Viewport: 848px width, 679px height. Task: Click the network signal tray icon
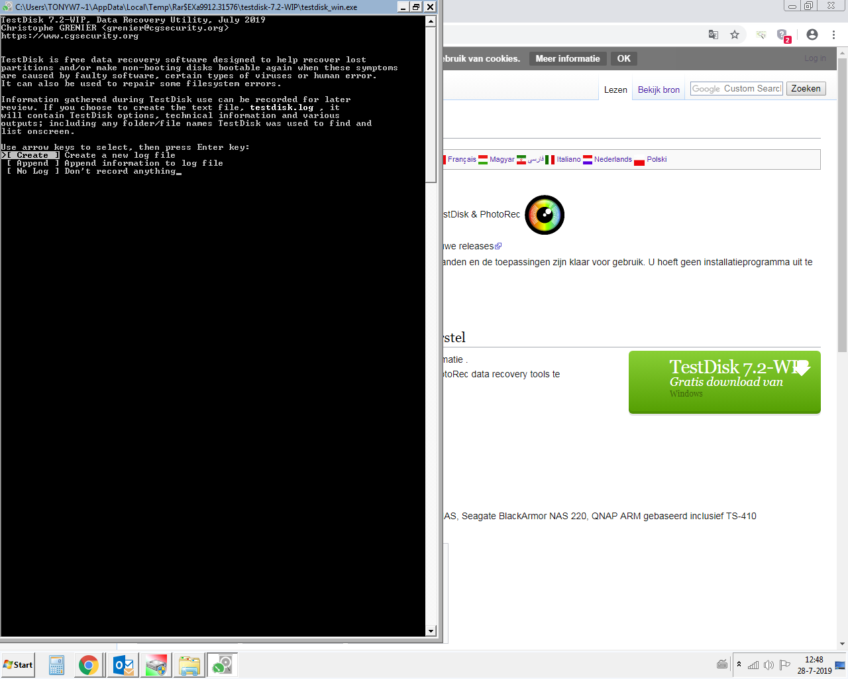point(753,665)
